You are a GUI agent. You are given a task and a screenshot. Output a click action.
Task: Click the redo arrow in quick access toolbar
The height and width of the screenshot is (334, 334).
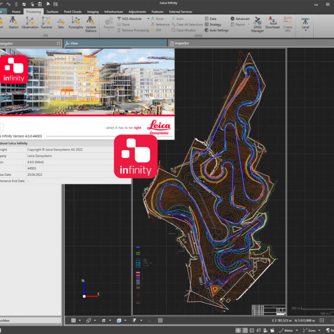coord(8,4)
